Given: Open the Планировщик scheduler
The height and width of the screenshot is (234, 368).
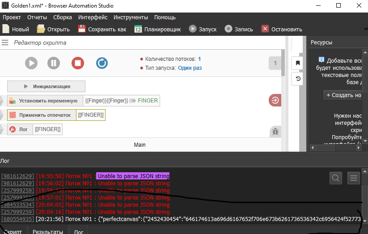Looking at the screenshot, I should tap(157, 29).
